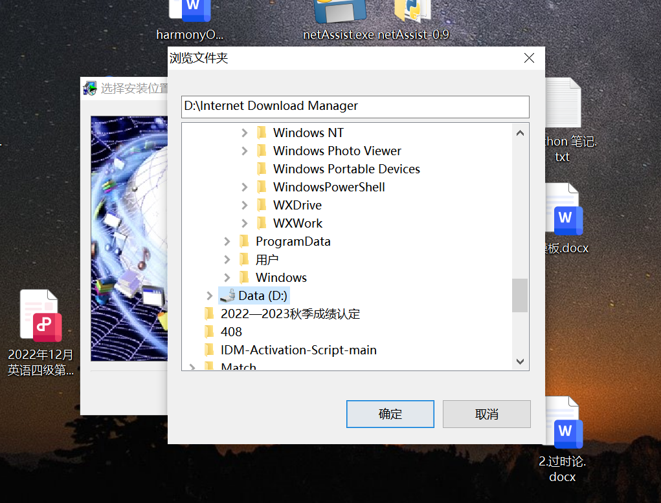The width and height of the screenshot is (661, 503).
Task: Select the WXWork folder name
Action: coord(298,224)
